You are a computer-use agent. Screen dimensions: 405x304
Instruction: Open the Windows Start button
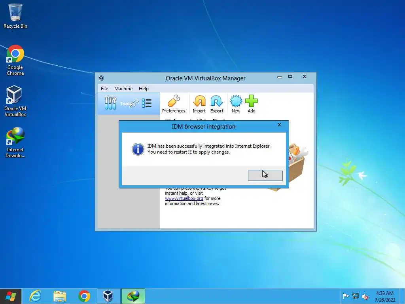[11, 296]
